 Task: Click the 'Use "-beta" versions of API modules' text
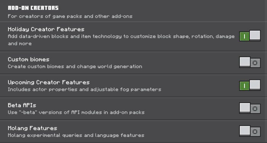[76, 113]
